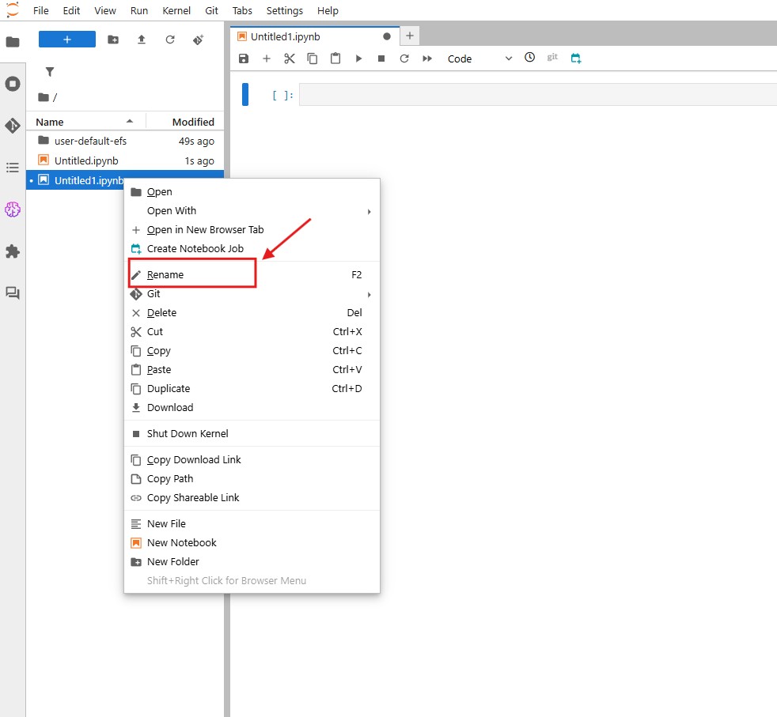Open the Running Terminals and Kernels sidebar
Screen dimensions: 777x717
click(x=13, y=84)
